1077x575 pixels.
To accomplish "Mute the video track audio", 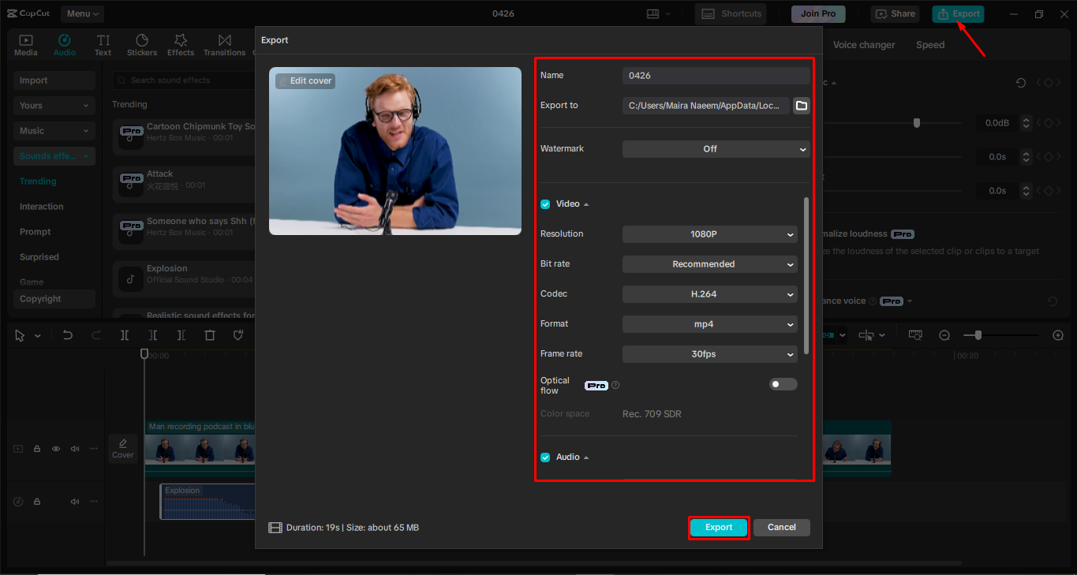I will 75,449.
